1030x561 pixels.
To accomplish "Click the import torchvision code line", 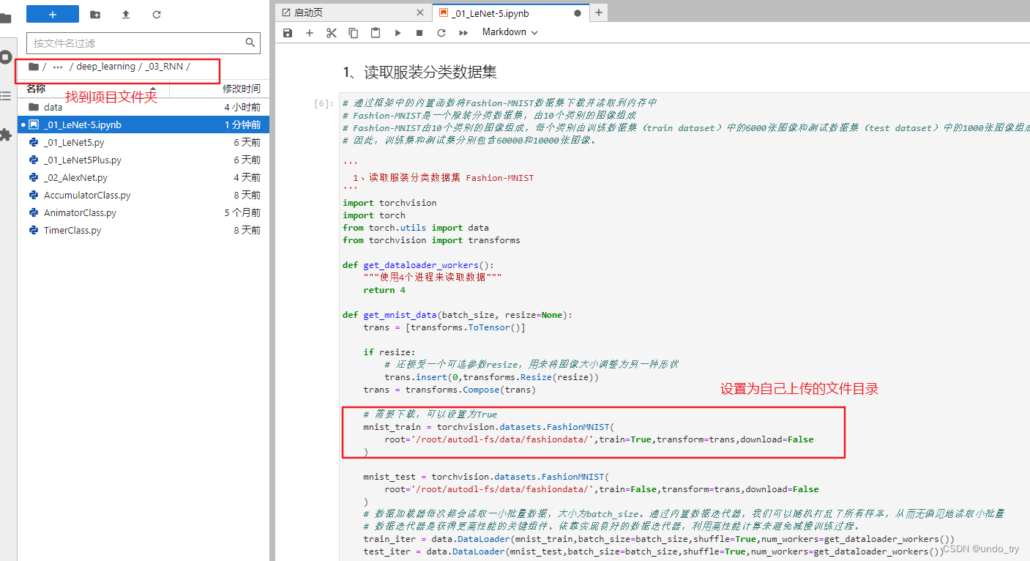I will (389, 203).
